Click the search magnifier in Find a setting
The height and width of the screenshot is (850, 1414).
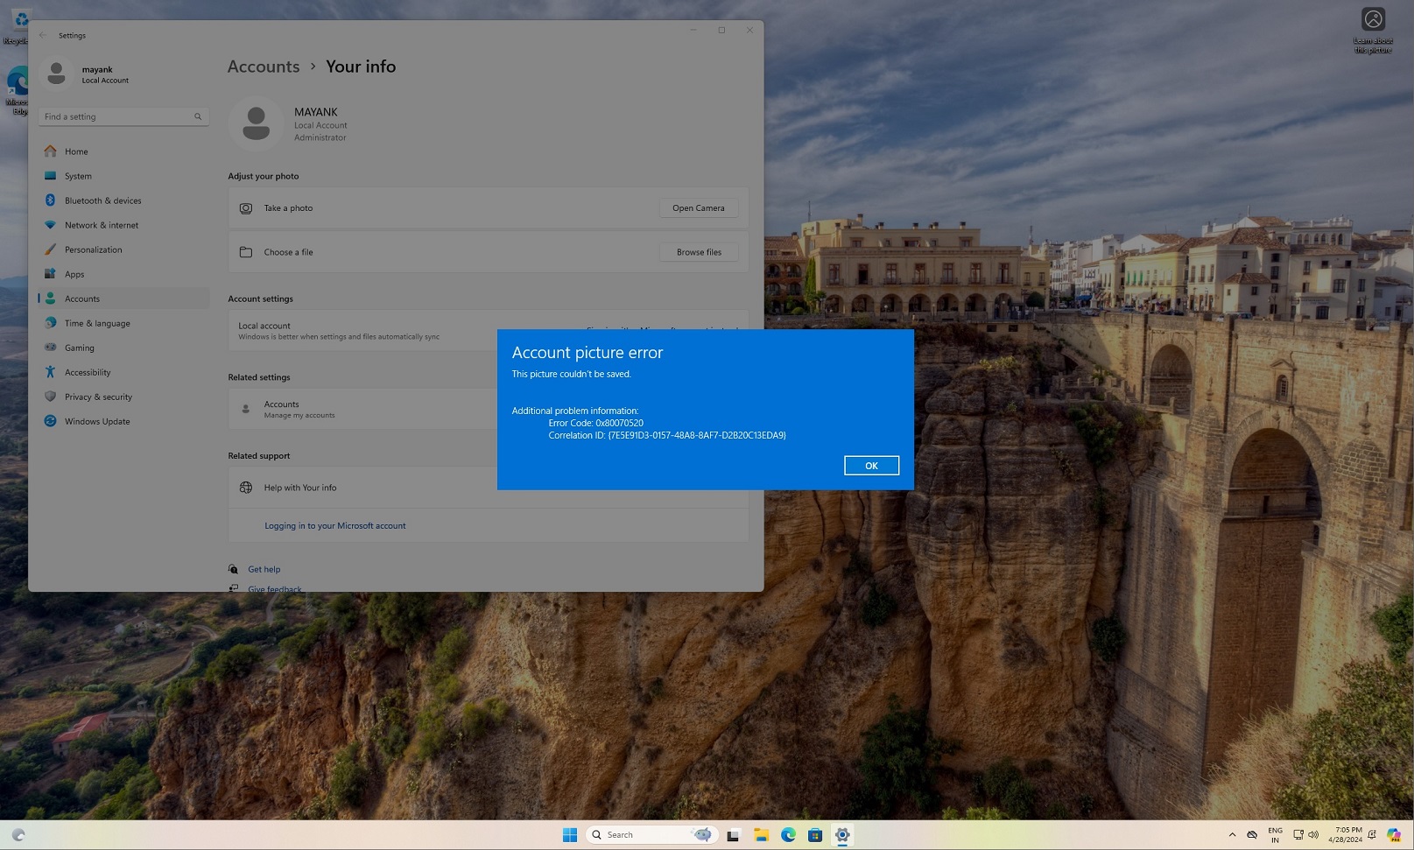coord(198,116)
